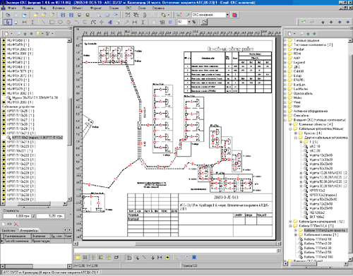This screenshot has height=276, width=353.
Task: Collapse the Внешняя СКС folder node
Action: tap(285, 120)
